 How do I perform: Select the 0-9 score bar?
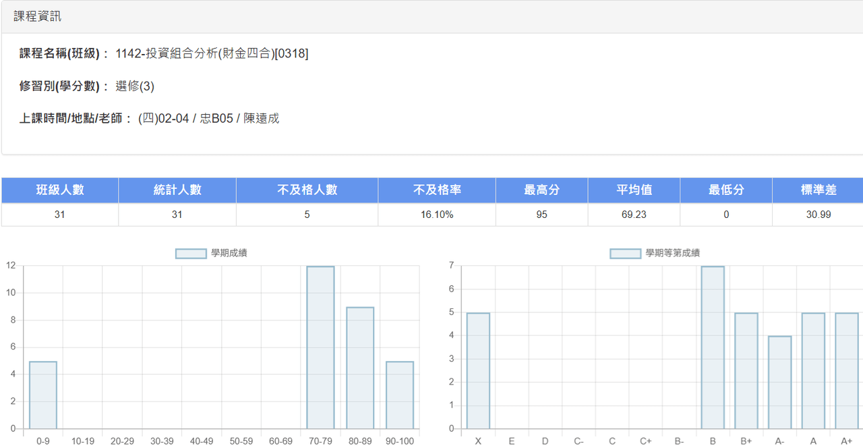coord(43,395)
